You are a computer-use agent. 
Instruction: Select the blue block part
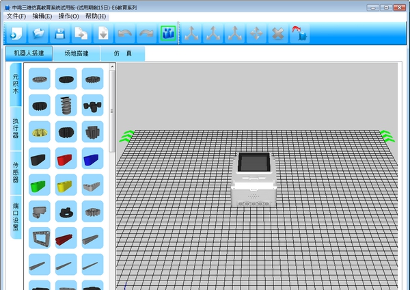[92, 159]
